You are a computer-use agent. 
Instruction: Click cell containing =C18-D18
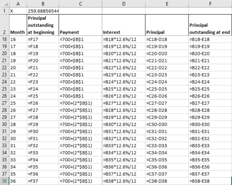click(167, 39)
